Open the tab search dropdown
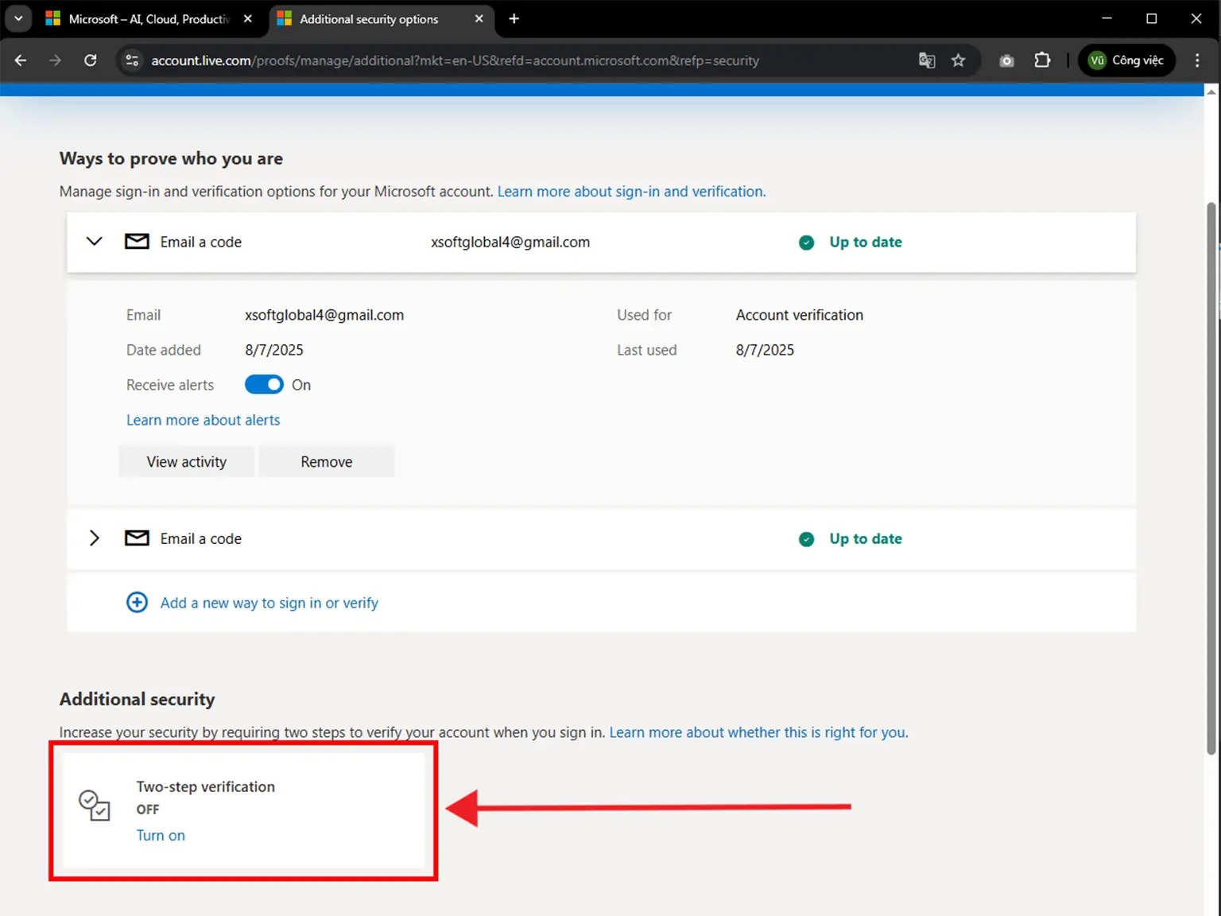 pyautogui.click(x=18, y=18)
